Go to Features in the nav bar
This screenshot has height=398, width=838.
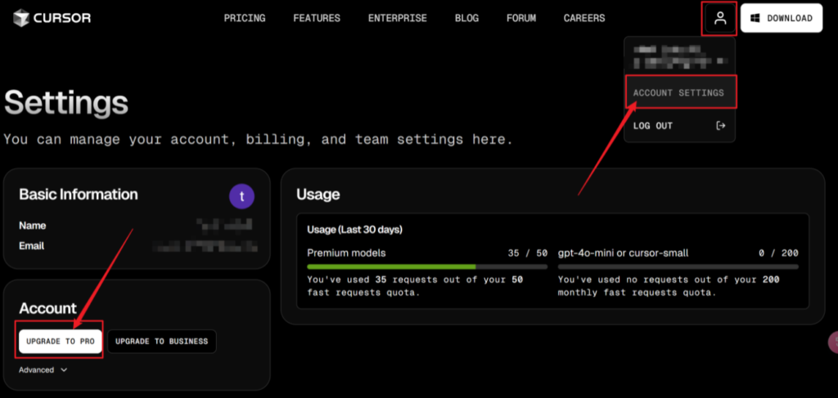coord(317,18)
